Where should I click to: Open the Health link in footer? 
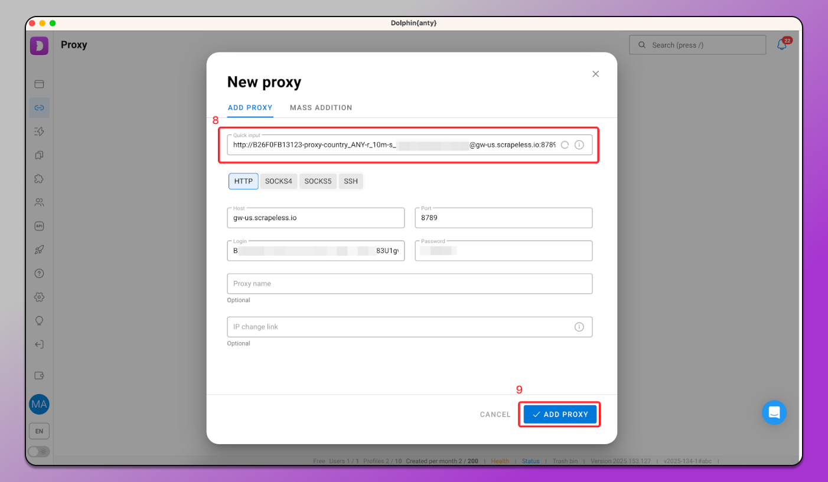pyautogui.click(x=500, y=461)
